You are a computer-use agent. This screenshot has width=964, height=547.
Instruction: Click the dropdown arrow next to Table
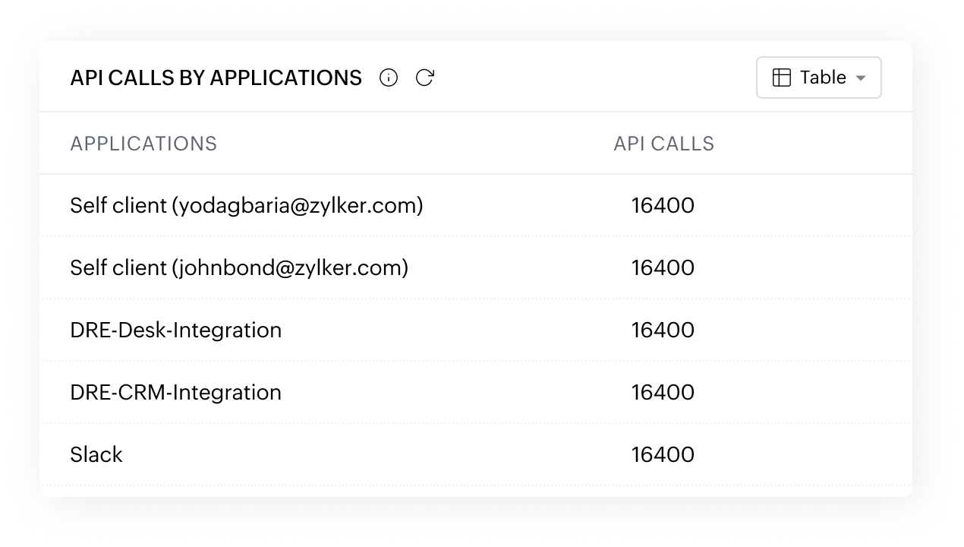861,78
